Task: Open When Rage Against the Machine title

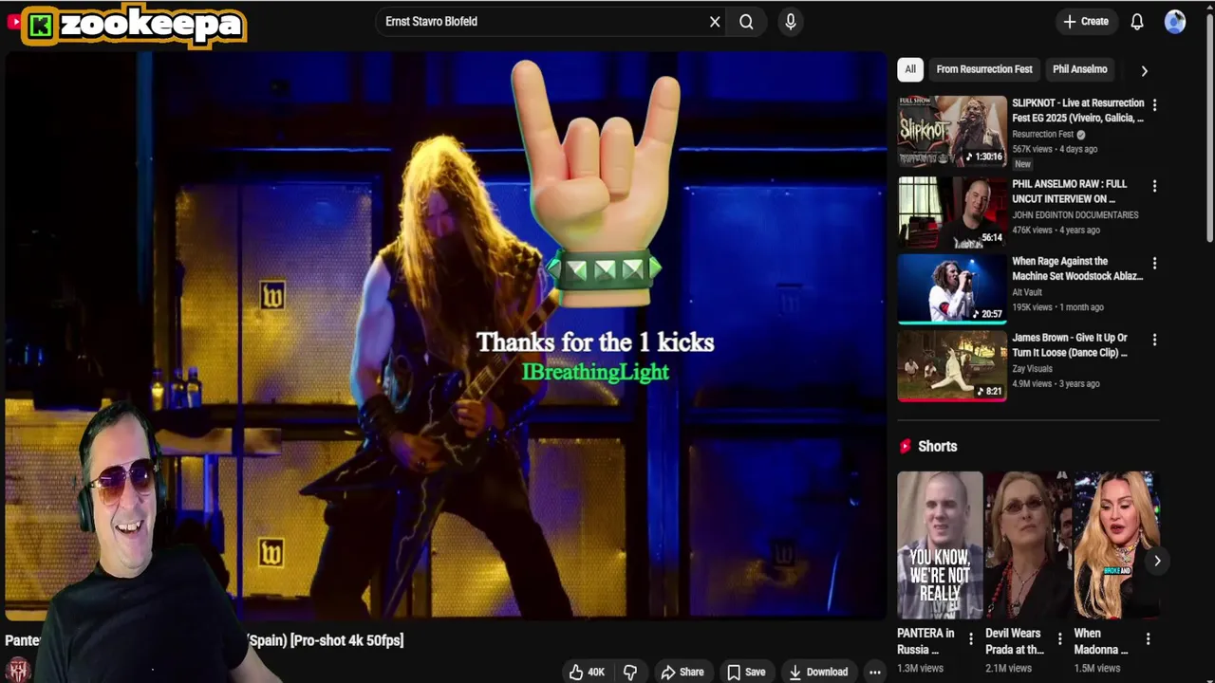Action: (1077, 268)
